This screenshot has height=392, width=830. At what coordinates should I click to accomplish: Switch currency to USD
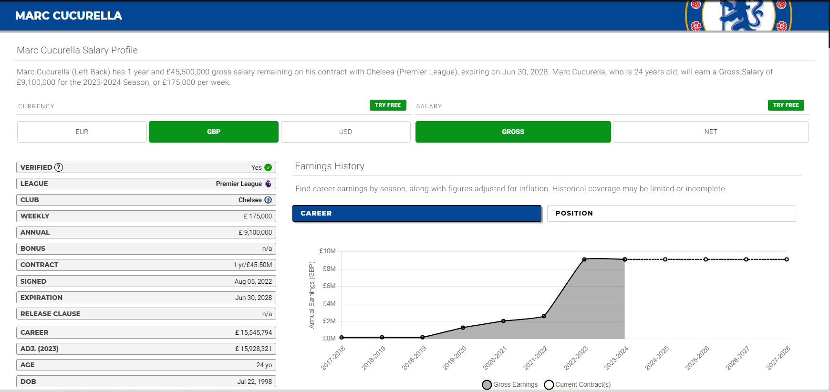click(346, 132)
